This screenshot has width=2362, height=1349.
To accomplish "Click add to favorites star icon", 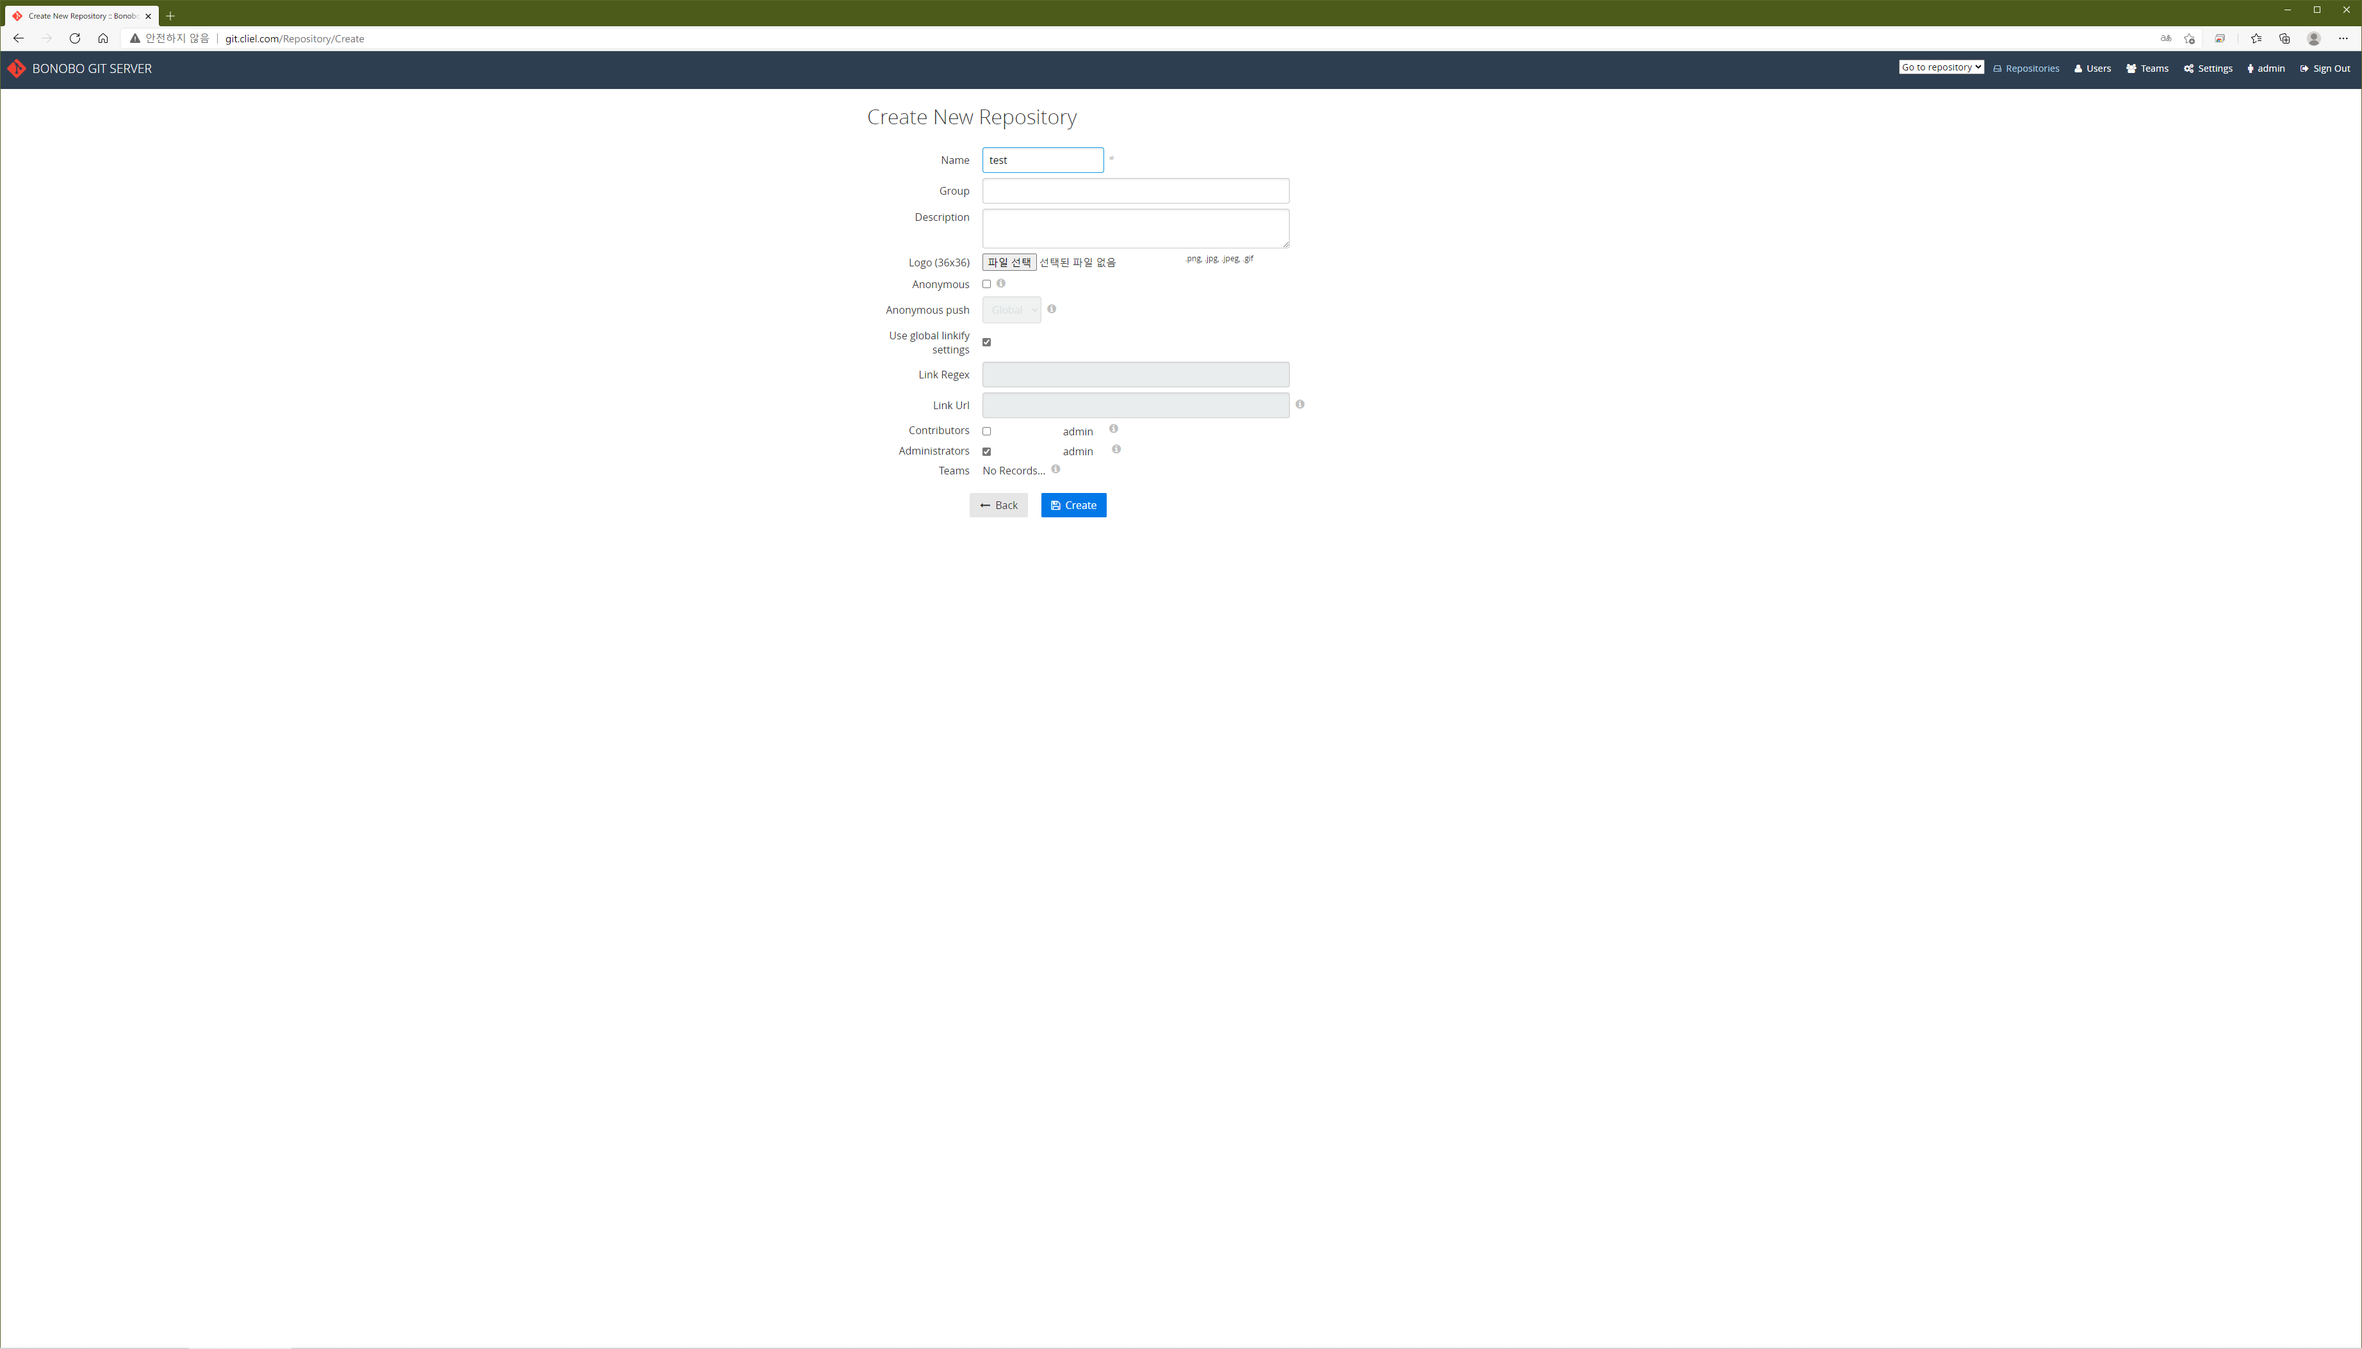I will (x=2190, y=39).
